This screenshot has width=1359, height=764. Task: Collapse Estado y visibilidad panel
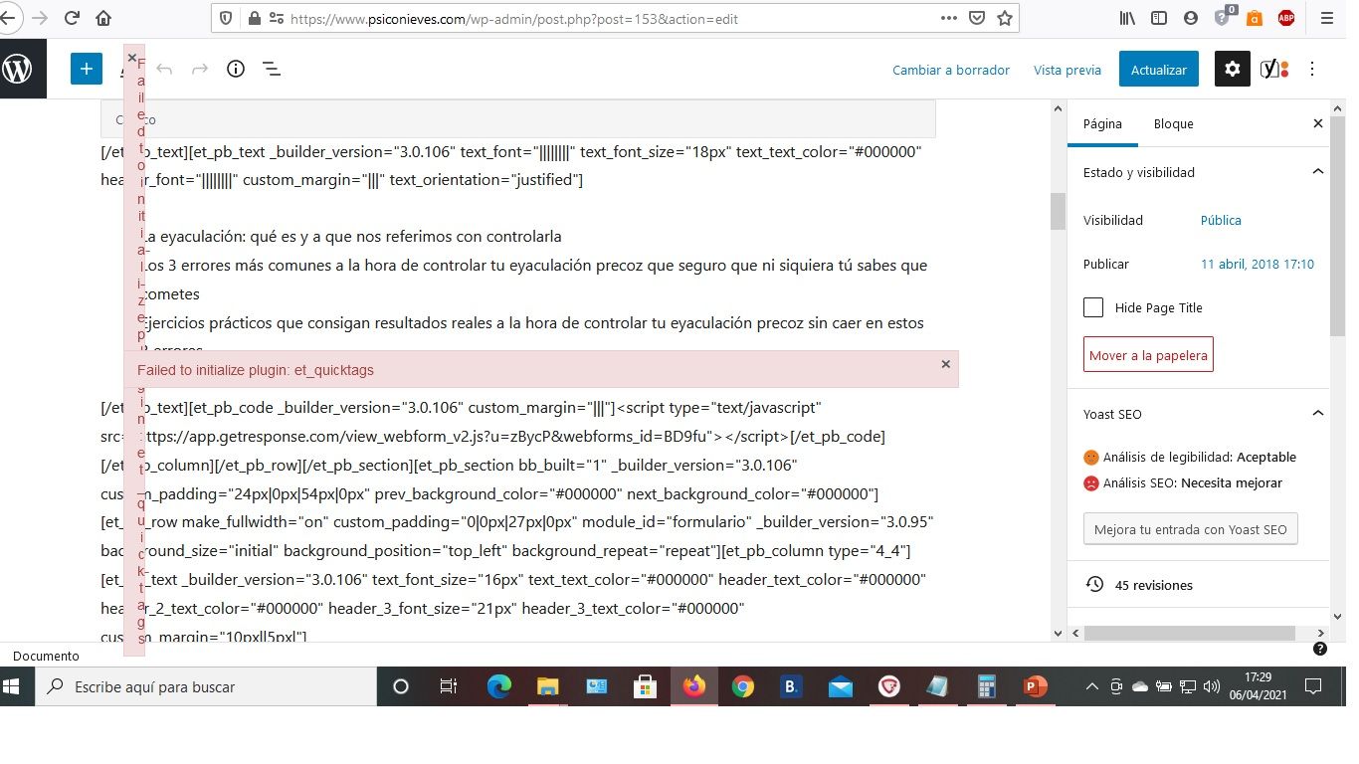coord(1318,172)
